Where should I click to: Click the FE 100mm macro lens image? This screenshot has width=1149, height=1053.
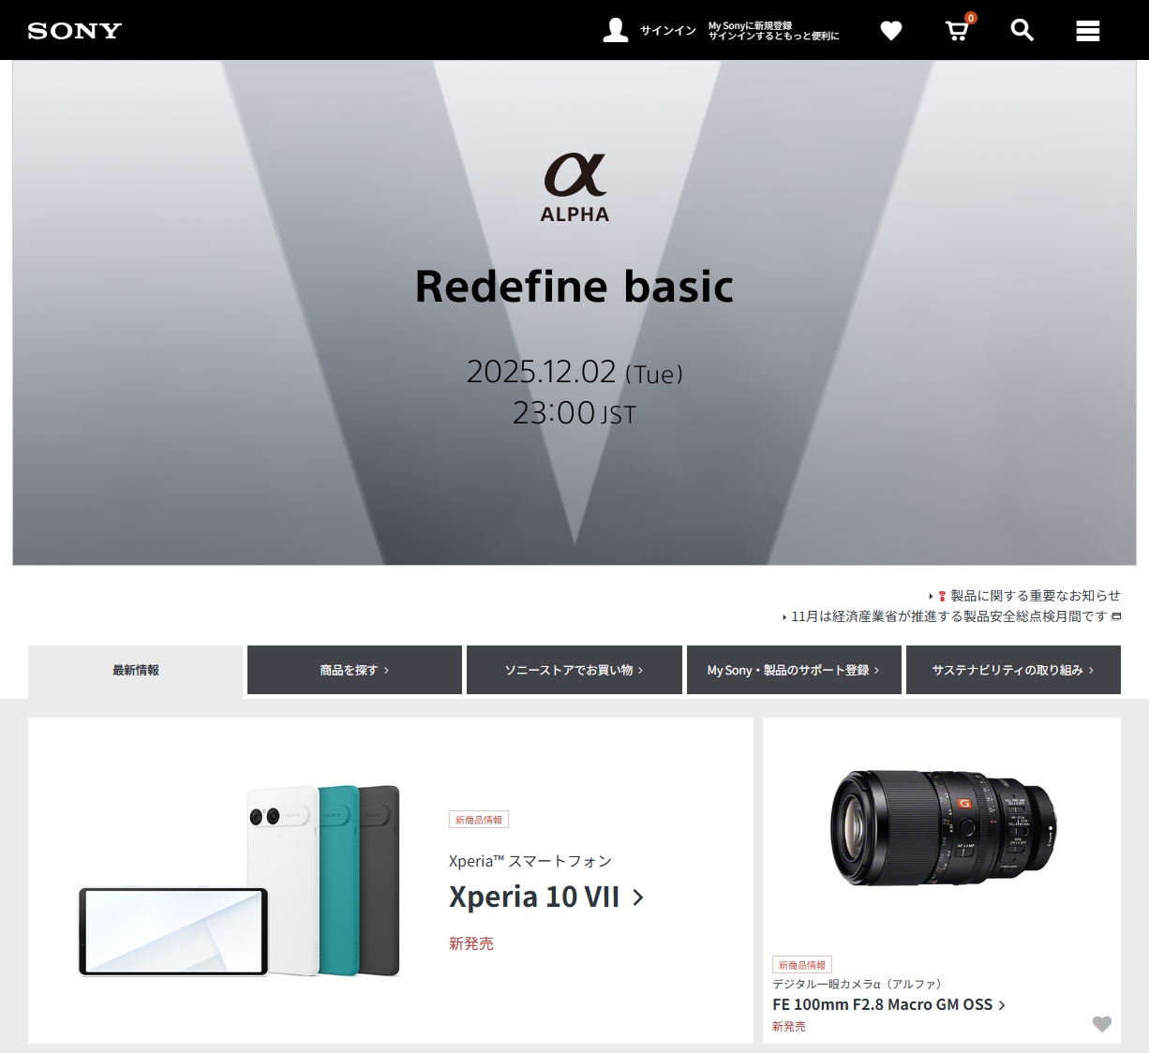point(942,828)
